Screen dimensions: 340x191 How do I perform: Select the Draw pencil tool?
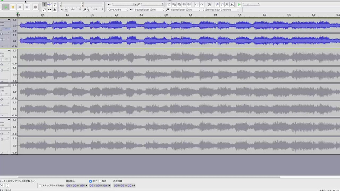tap(55, 5)
